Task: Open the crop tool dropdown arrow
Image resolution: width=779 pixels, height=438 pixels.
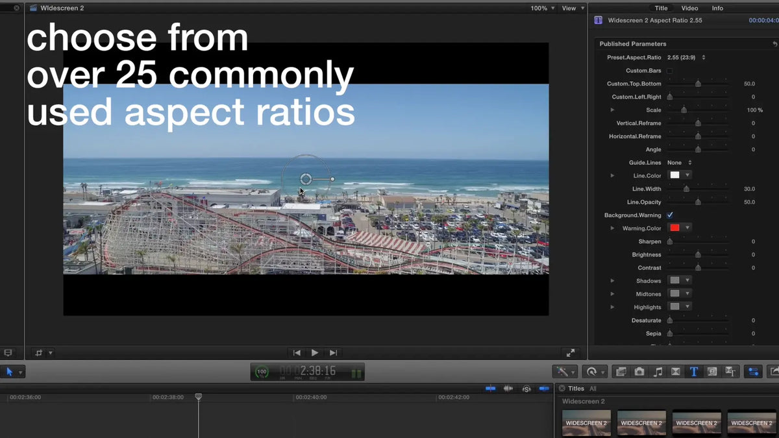Action: (51, 353)
